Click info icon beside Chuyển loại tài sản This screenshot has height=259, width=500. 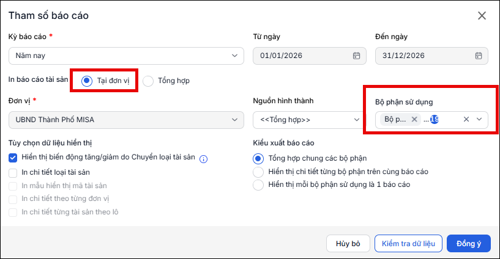(203, 159)
